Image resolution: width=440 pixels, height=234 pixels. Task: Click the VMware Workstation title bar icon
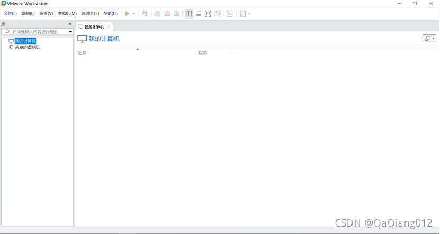(3, 4)
